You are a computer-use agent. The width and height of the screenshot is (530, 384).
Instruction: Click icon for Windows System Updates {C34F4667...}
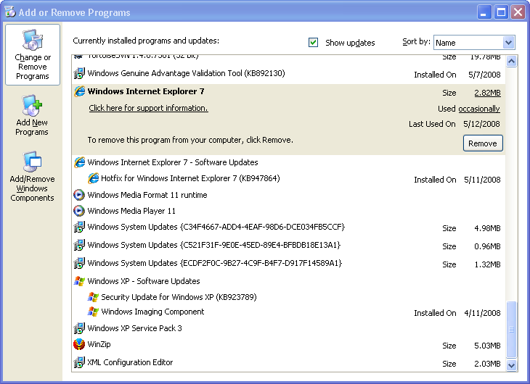click(x=79, y=227)
